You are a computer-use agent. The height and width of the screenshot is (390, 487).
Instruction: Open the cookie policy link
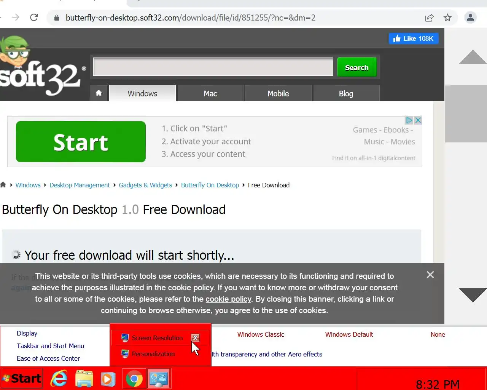pos(228,299)
